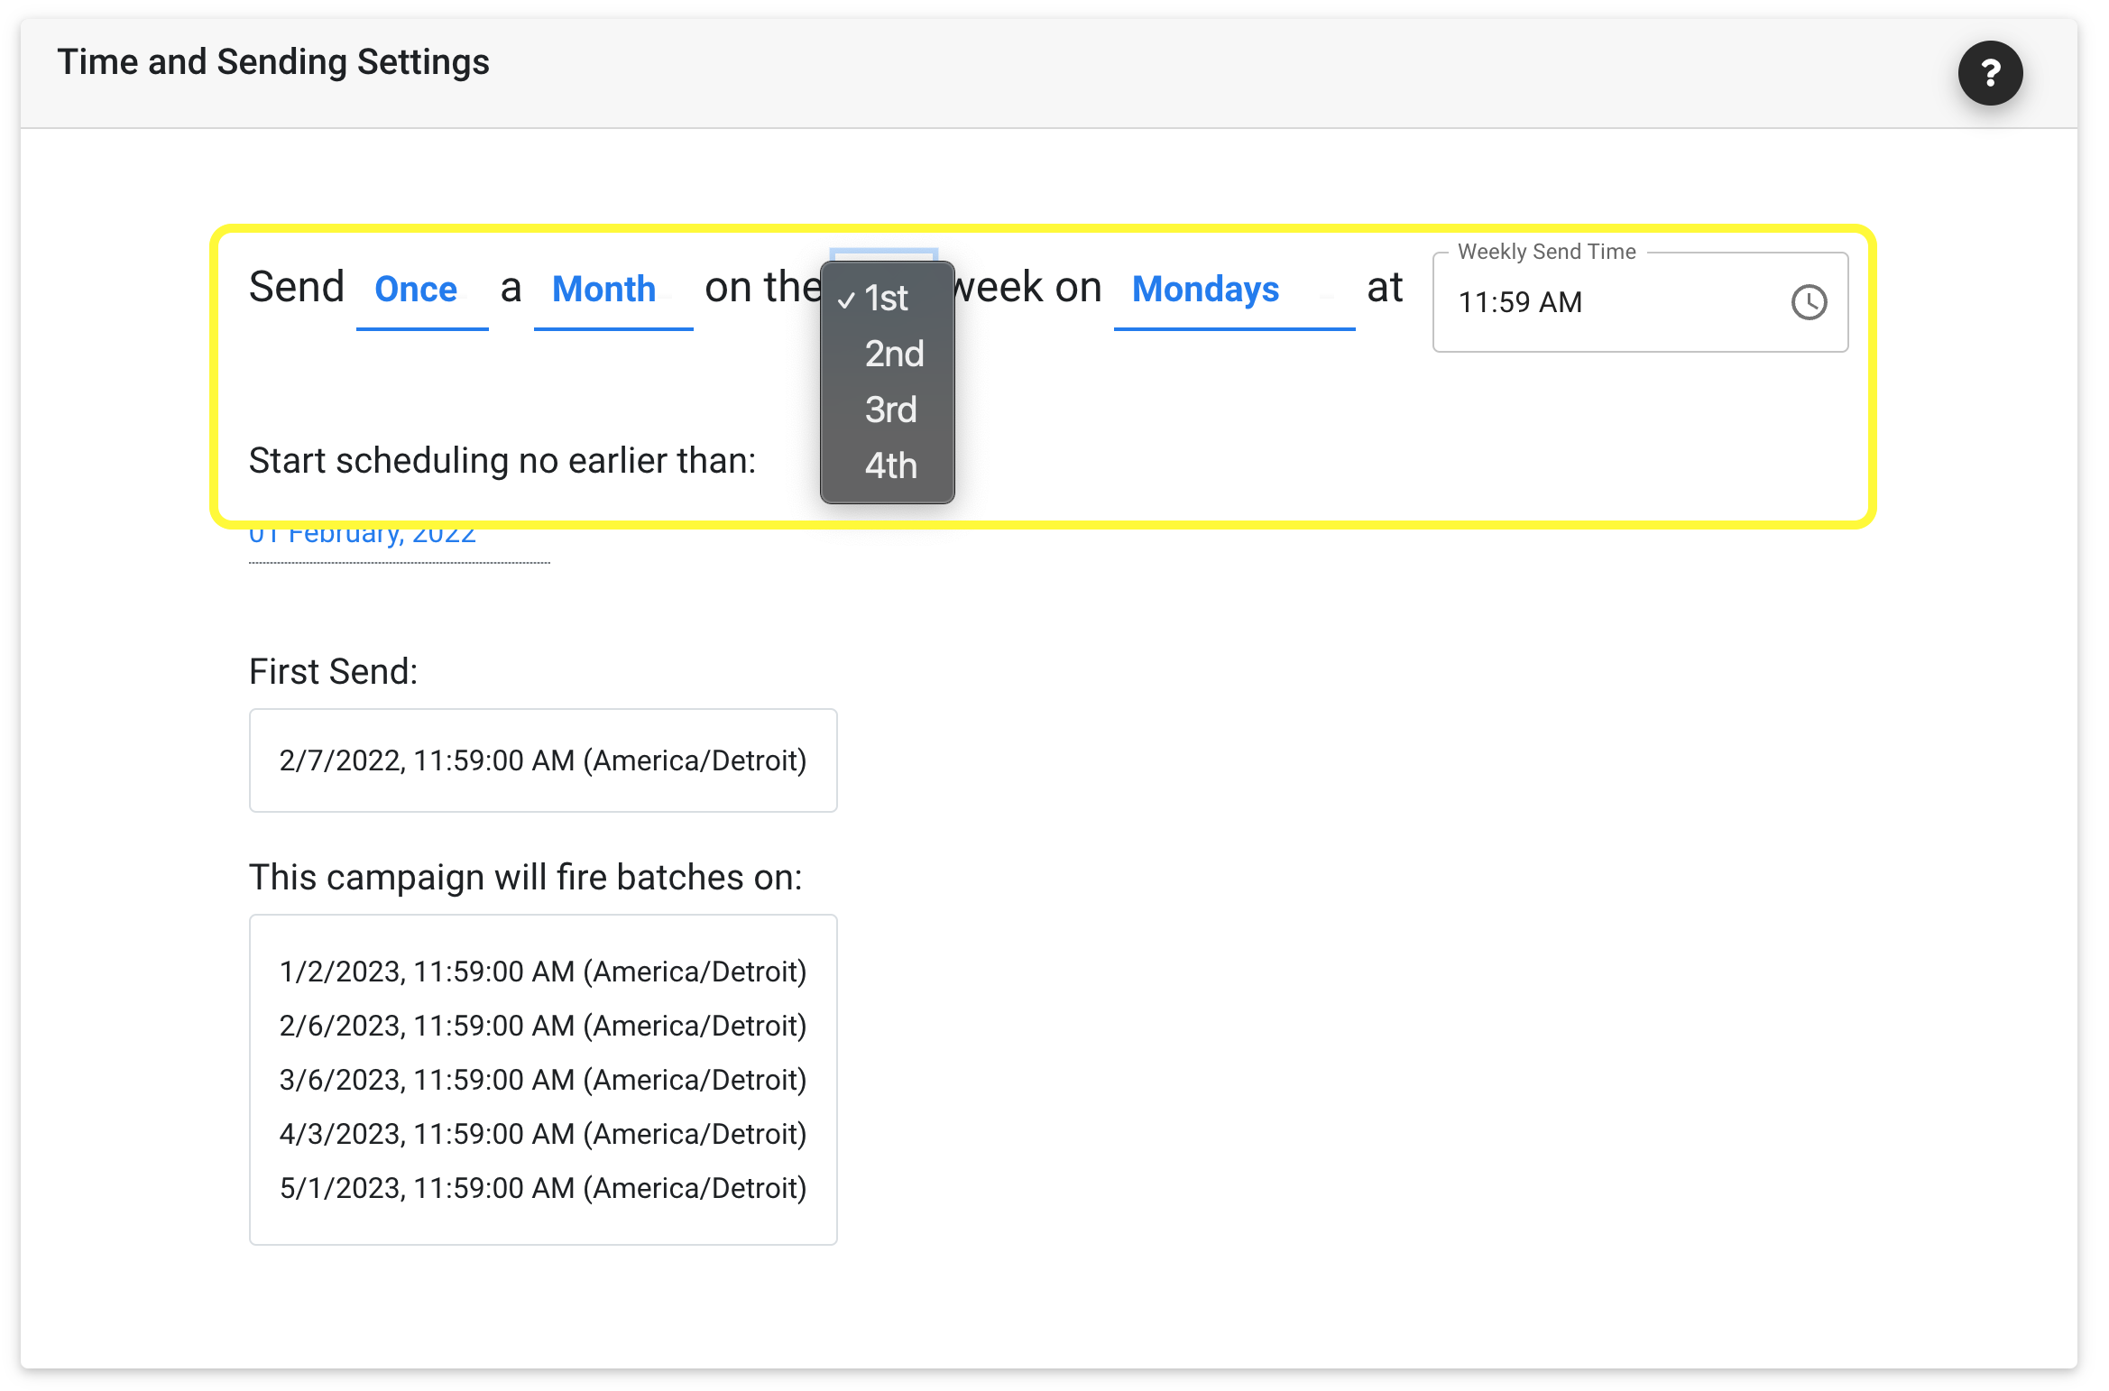Open the Mondays weekday dropdown

coord(1234,290)
